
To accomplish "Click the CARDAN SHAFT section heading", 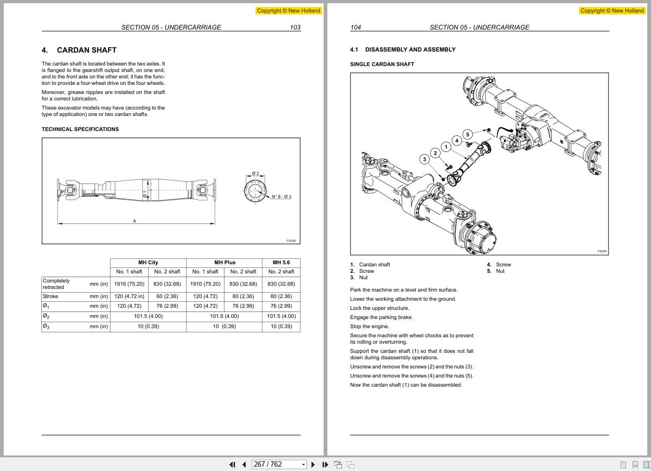I will (x=78, y=50).
